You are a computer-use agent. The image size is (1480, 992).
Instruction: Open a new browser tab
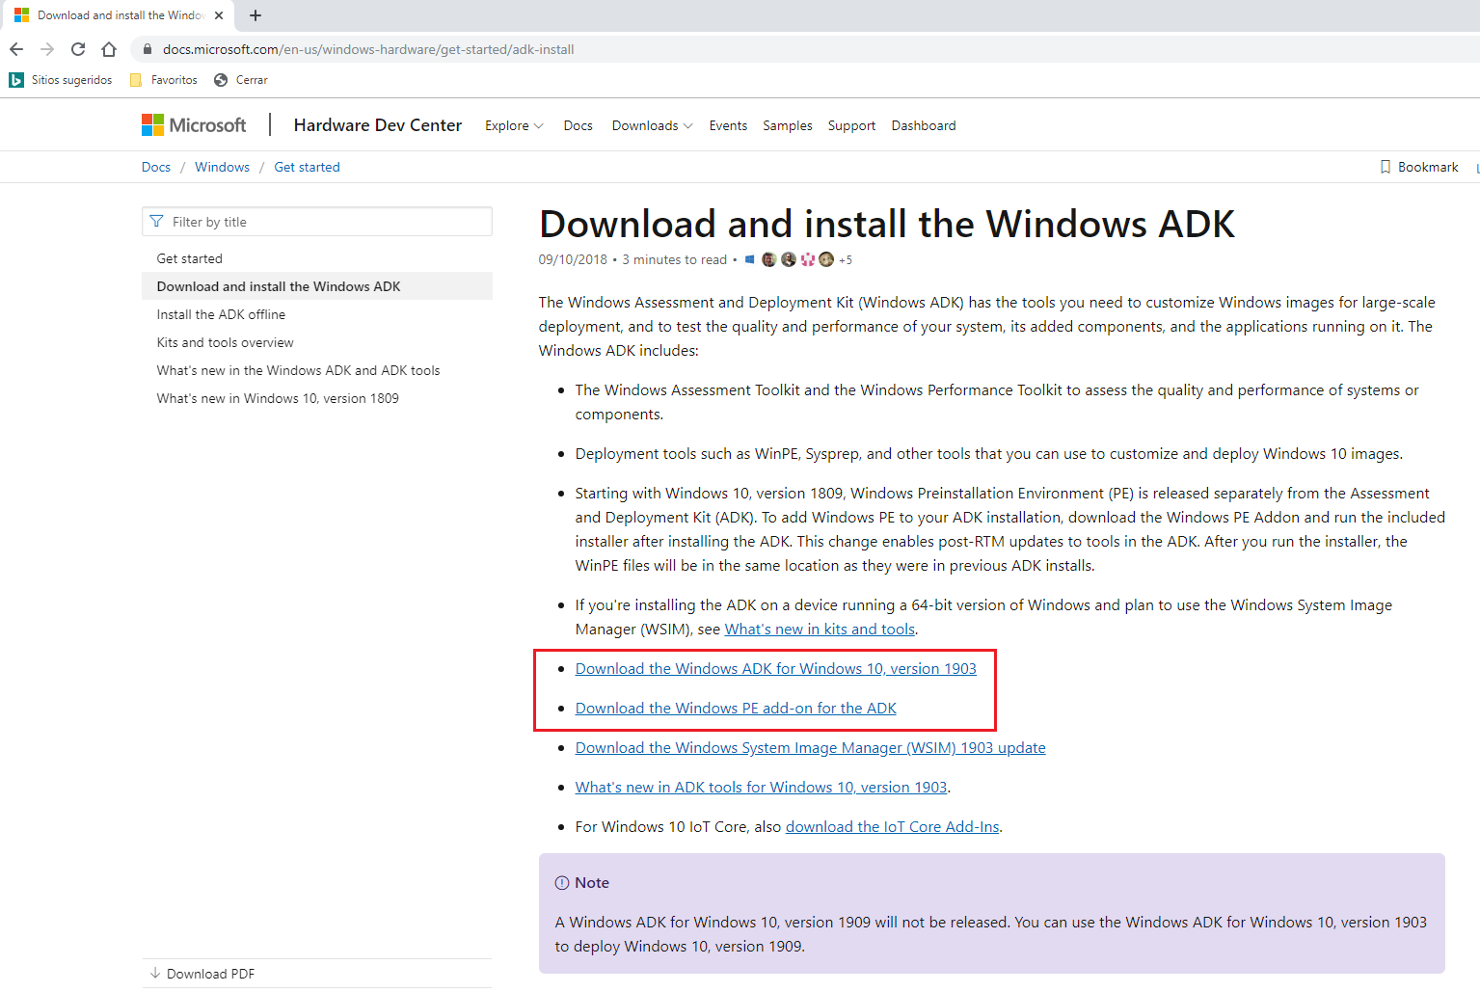tap(255, 15)
